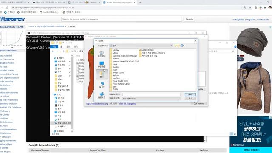The height and width of the screenshot is (153, 272).
Task: Select 사용자 지정 Office 서식 파일 folder
Action: pos(152,53)
